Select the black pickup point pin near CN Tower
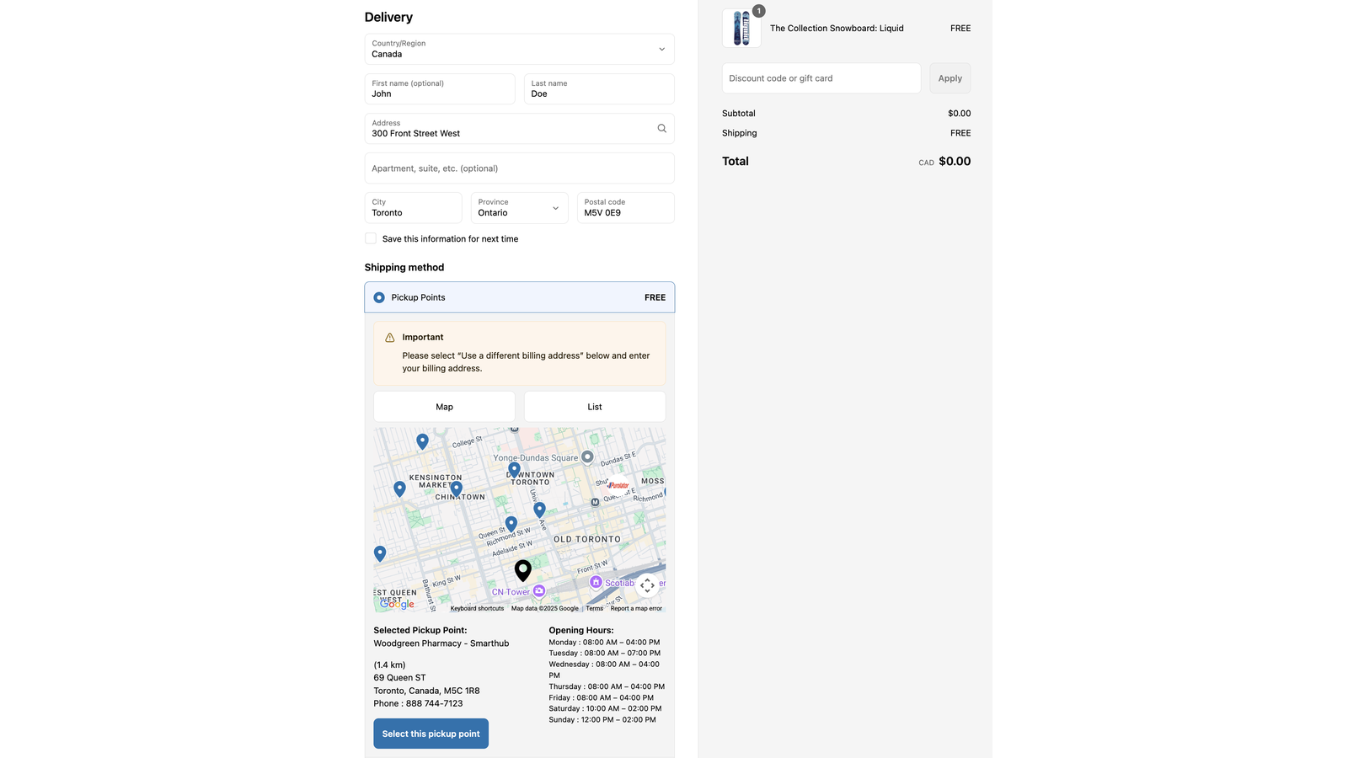Screen dimensions: 1348x758 pos(522,570)
